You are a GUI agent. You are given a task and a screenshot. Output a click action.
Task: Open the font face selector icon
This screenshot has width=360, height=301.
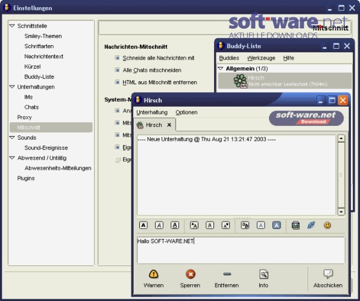245,225
